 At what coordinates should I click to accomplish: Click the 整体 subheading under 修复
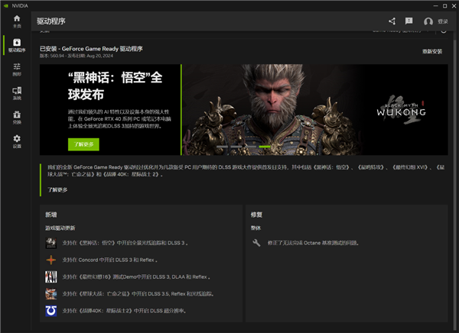(x=256, y=228)
